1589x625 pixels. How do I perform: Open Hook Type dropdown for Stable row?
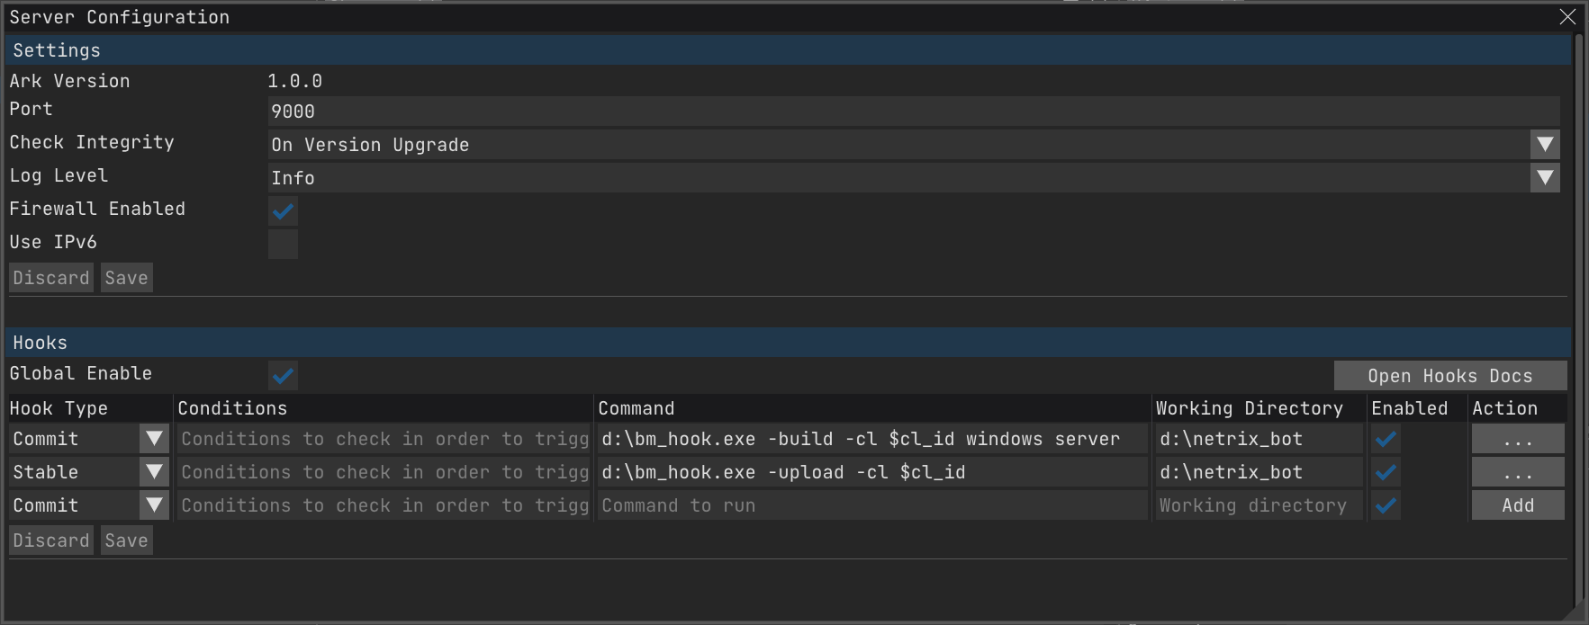point(154,472)
